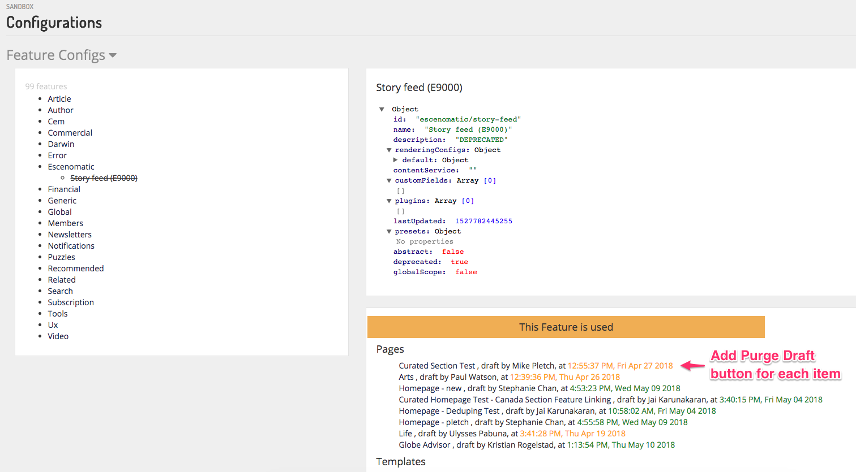Collapse the renderingConfigs object

[389, 150]
